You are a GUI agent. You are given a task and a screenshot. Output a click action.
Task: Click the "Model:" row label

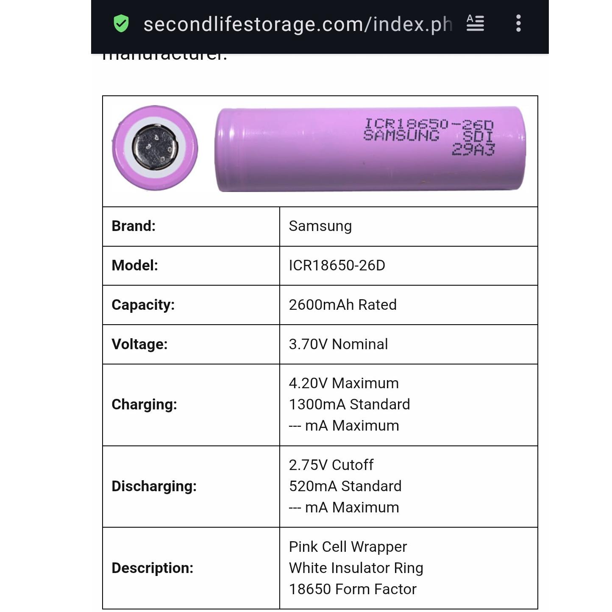135,265
